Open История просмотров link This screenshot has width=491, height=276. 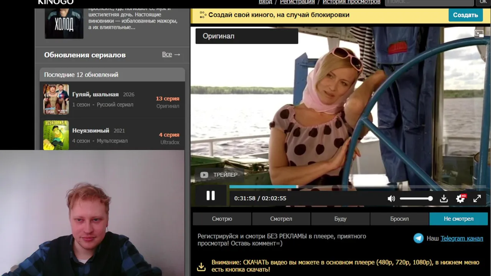[351, 2]
